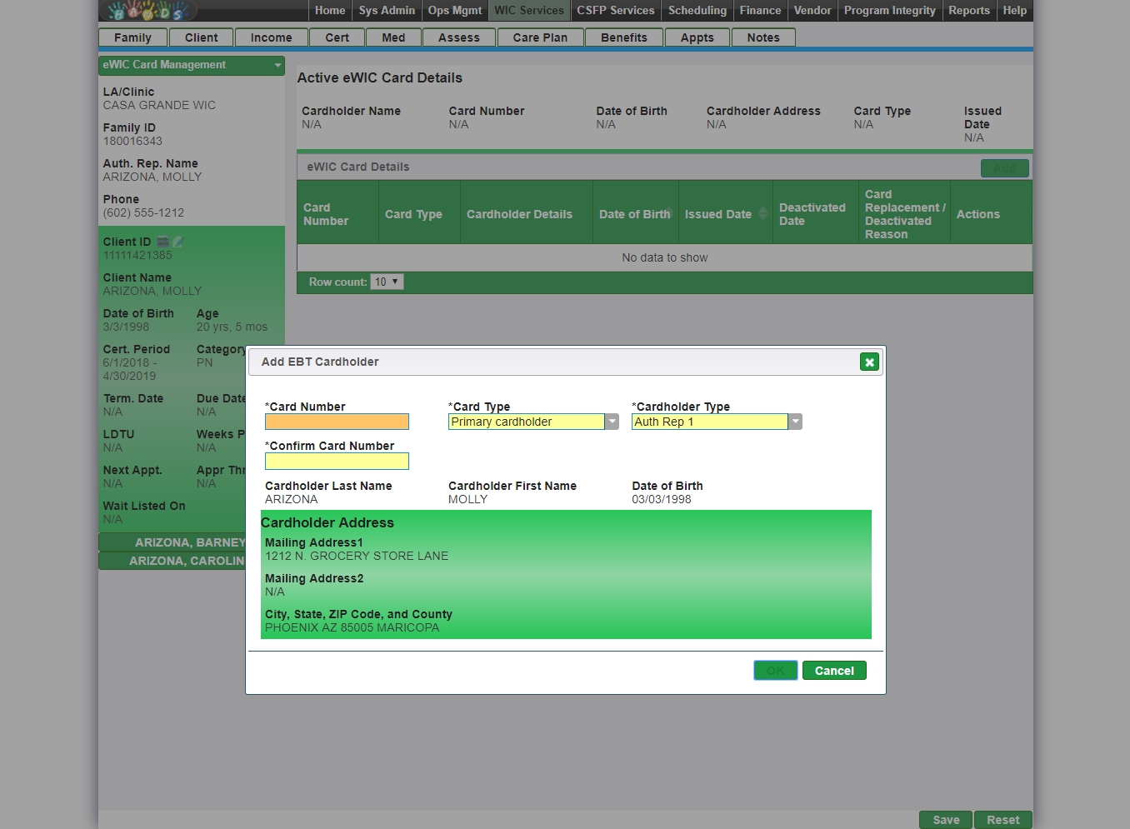This screenshot has height=829, width=1130.
Task: Click the Confirm Card Number field
Action: (337, 461)
